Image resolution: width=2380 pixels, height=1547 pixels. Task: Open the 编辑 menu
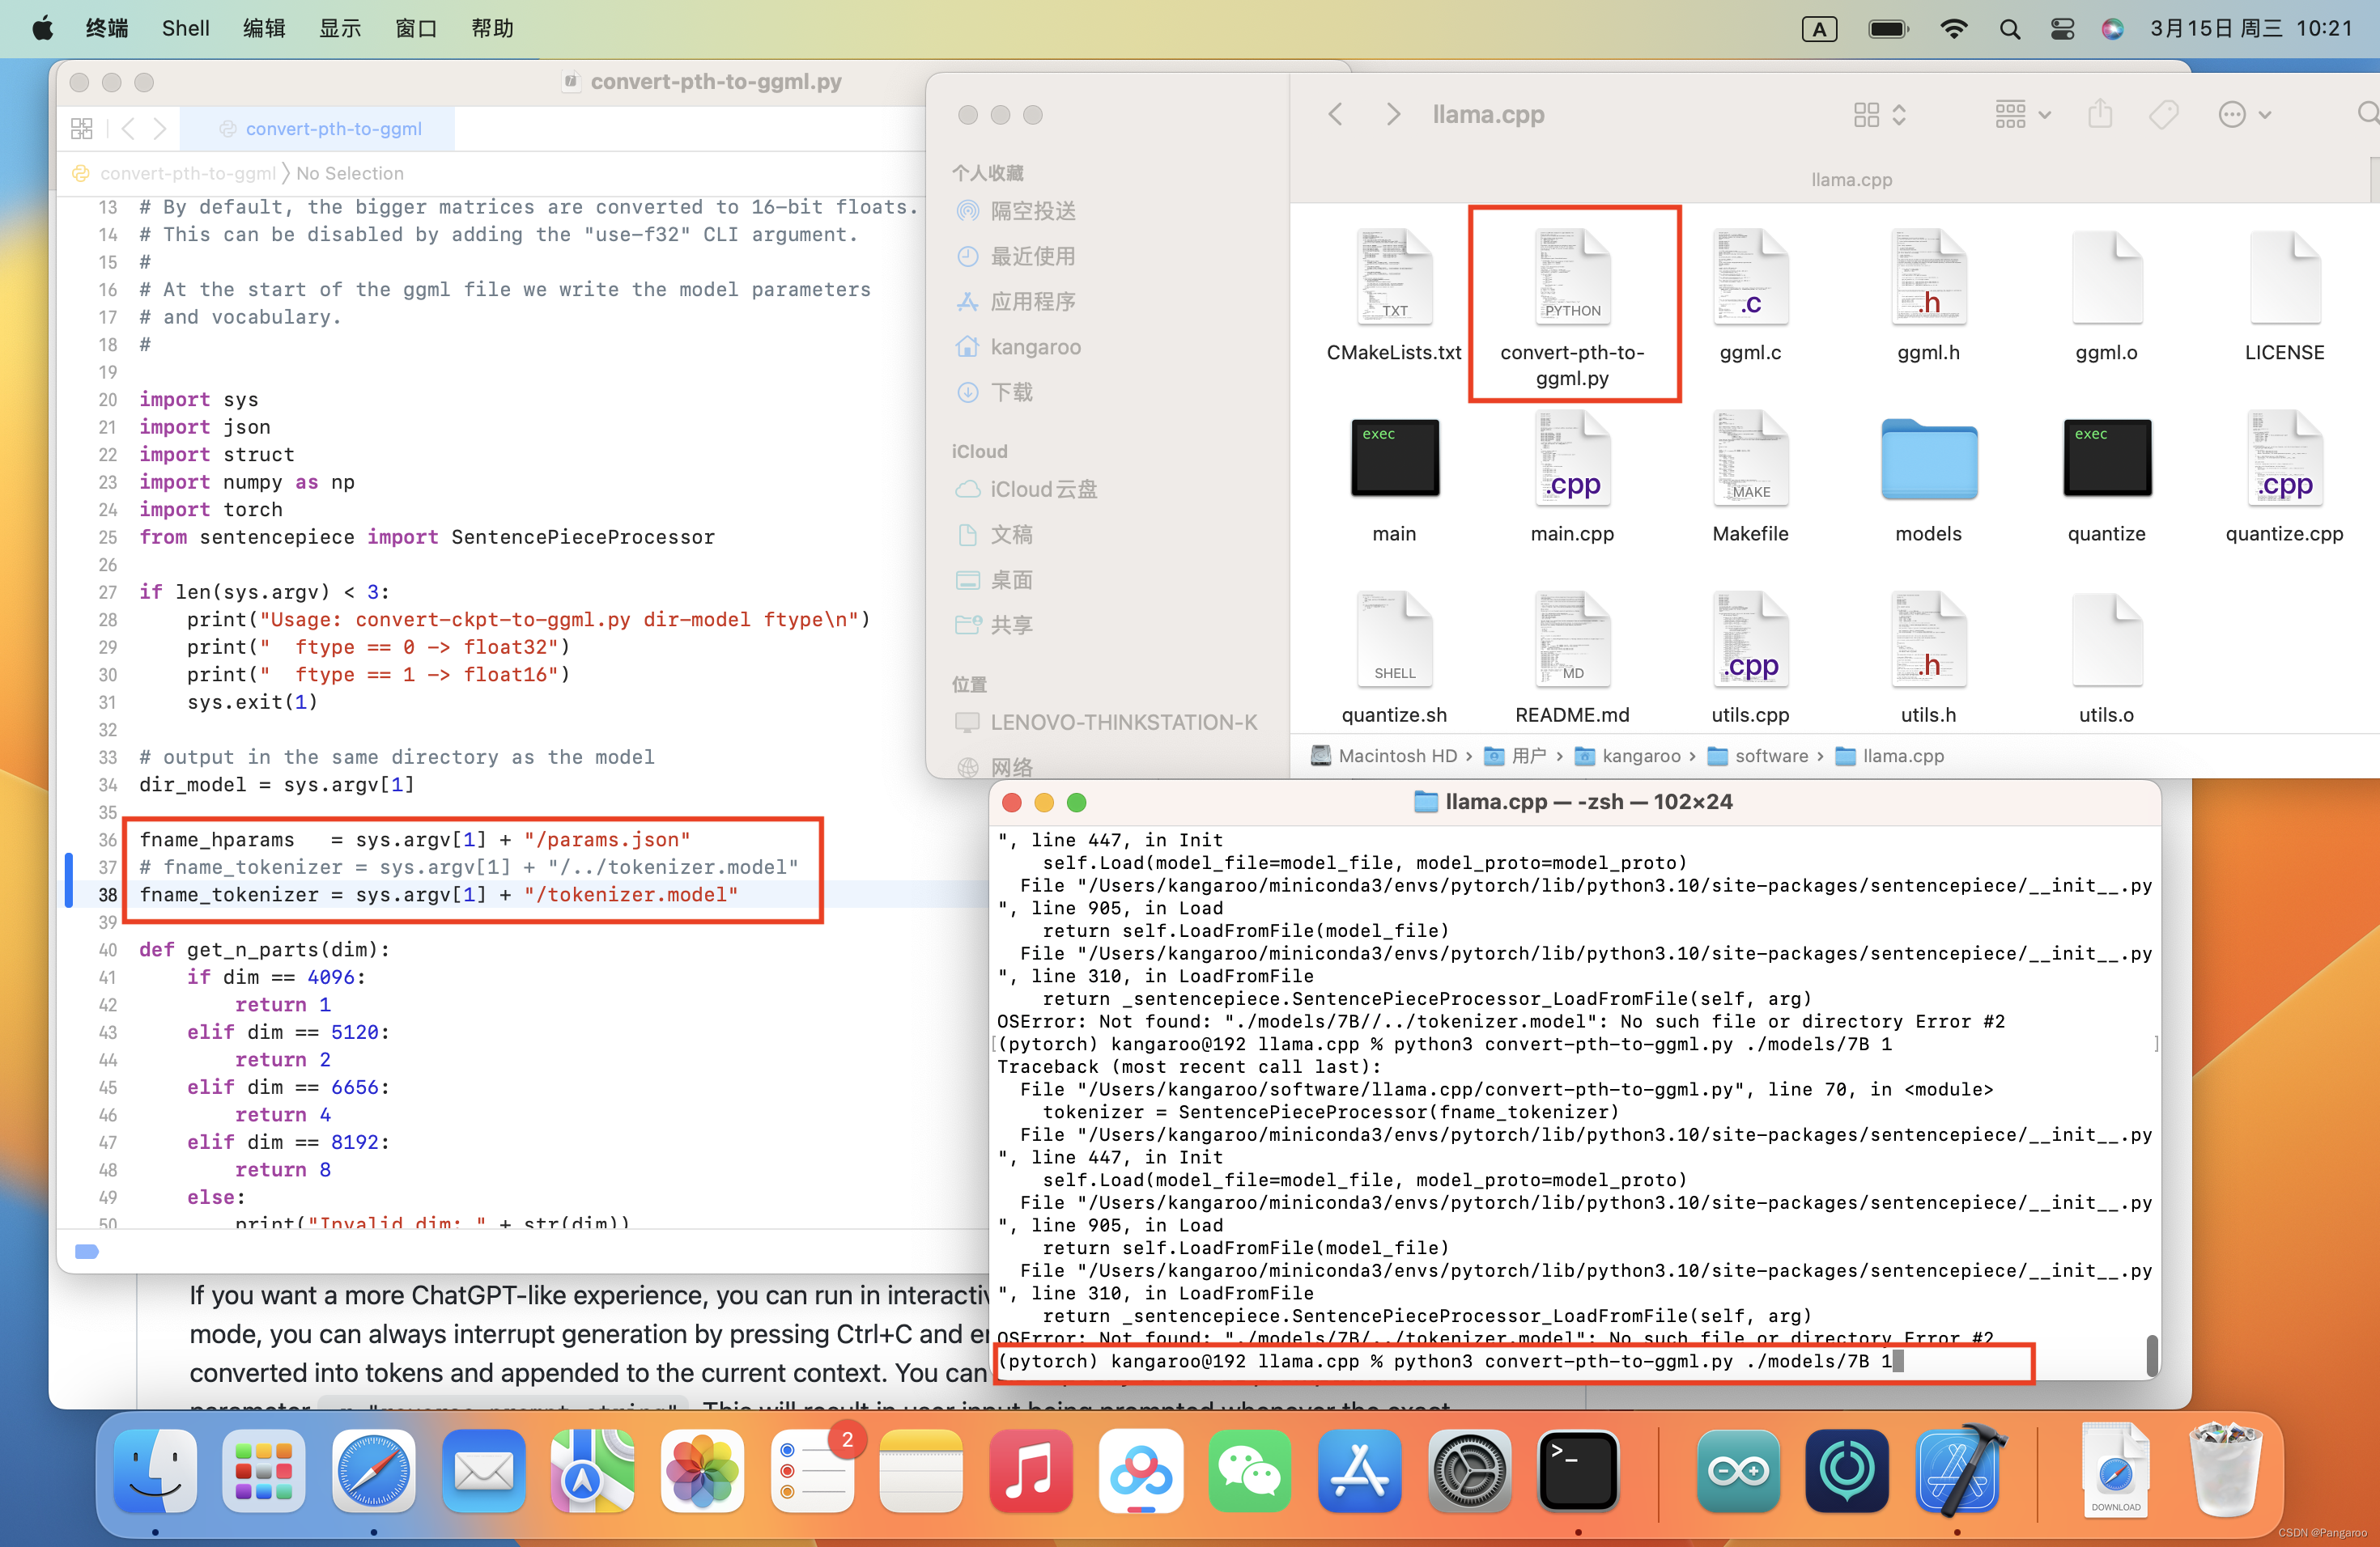(x=264, y=28)
